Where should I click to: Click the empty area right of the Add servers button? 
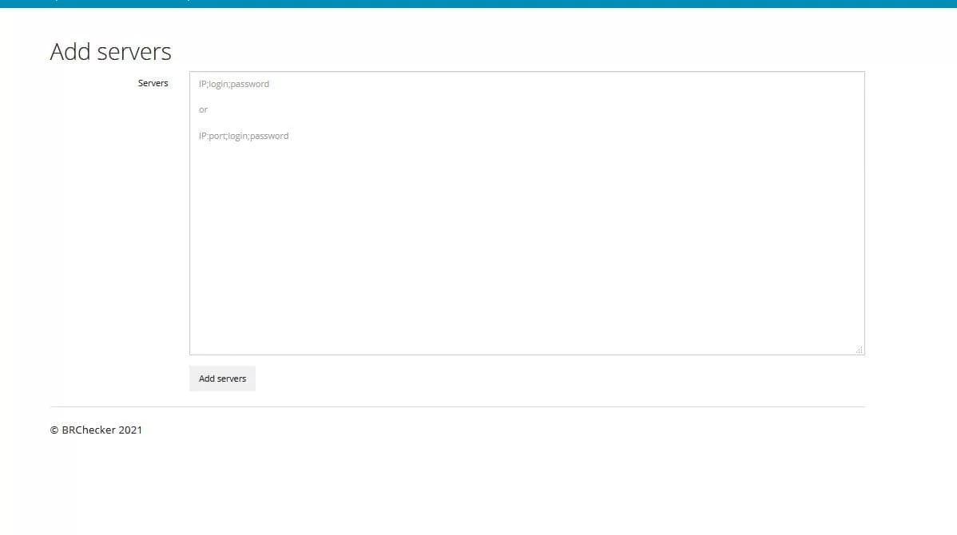tap(399, 378)
